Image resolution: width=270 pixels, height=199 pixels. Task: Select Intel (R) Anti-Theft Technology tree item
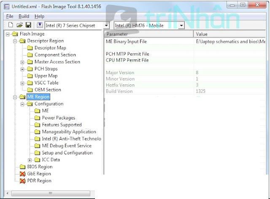point(71,139)
